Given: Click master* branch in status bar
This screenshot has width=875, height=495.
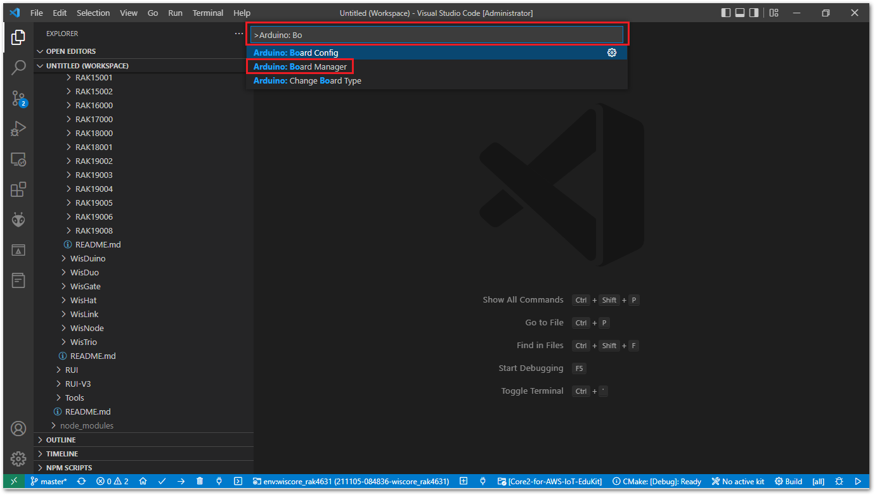Looking at the screenshot, I should [x=49, y=481].
